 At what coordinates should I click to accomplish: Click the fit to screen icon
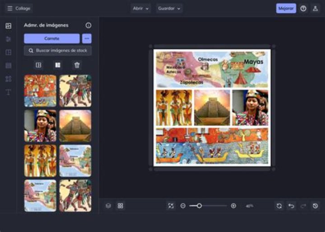point(171,206)
